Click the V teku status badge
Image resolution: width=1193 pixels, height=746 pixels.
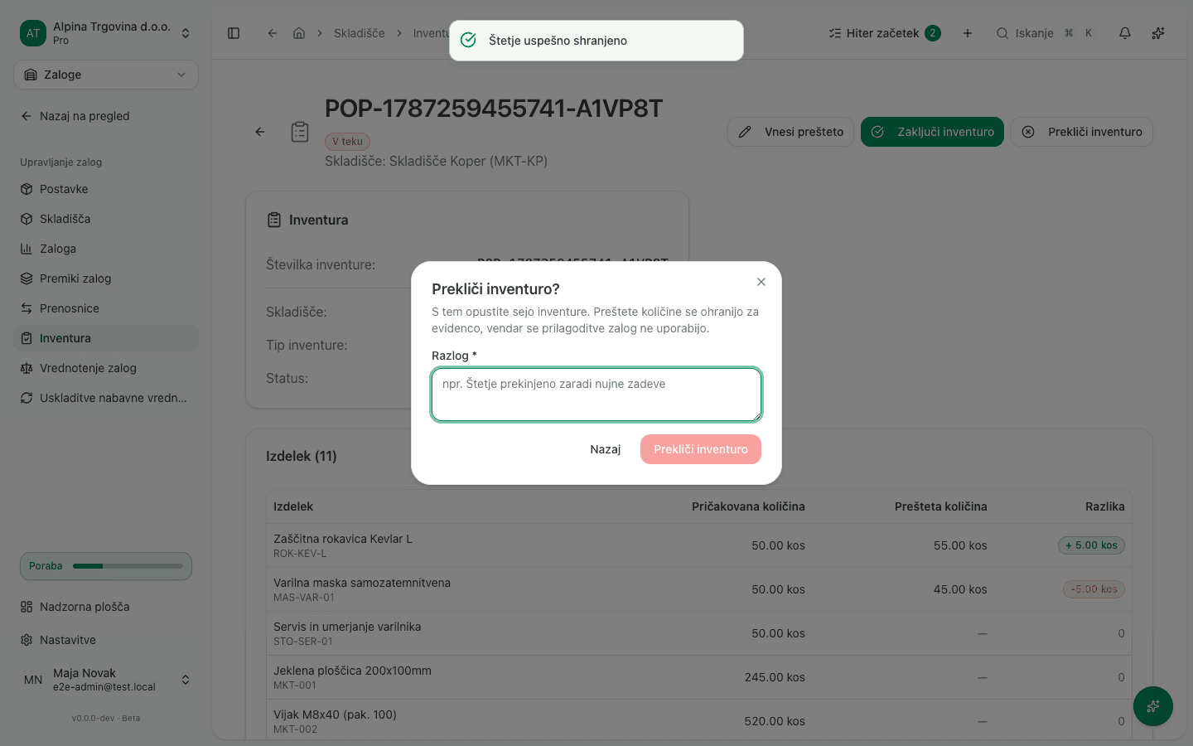tap(347, 142)
